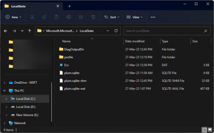Open the See more three-dots menu
The height and width of the screenshot is (133, 214).
tap(153, 17)
